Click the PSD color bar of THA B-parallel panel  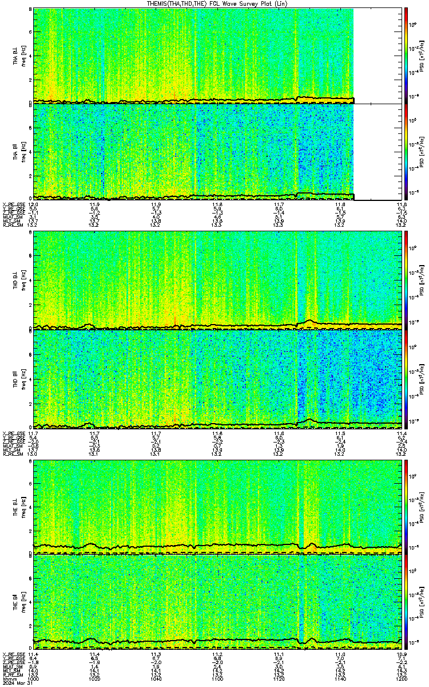pos(406,152)
